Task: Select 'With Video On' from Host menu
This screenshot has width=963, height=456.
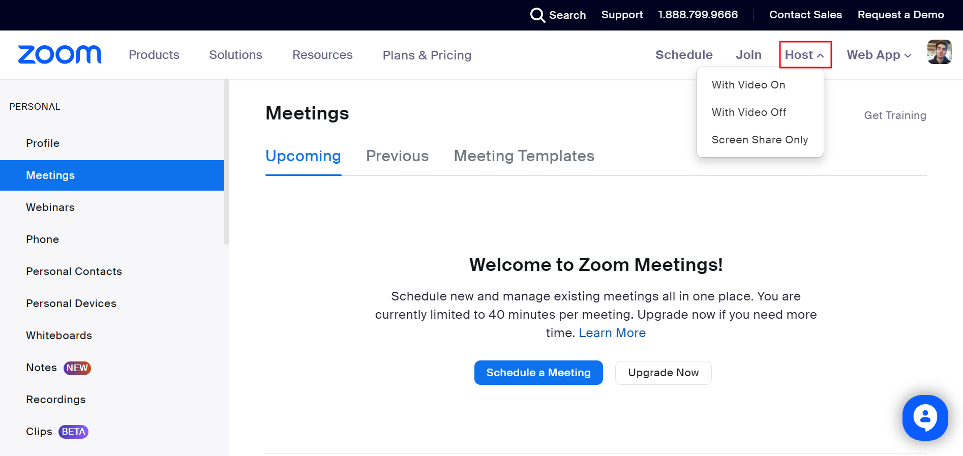Action: pyautogui.click(x=748, y=85)
